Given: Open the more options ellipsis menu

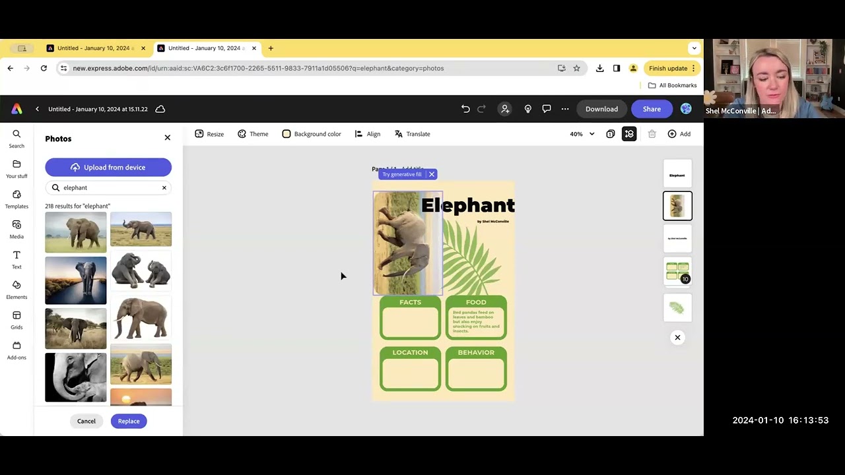Looking at the screenshot, I should click(x=565, y=109).
